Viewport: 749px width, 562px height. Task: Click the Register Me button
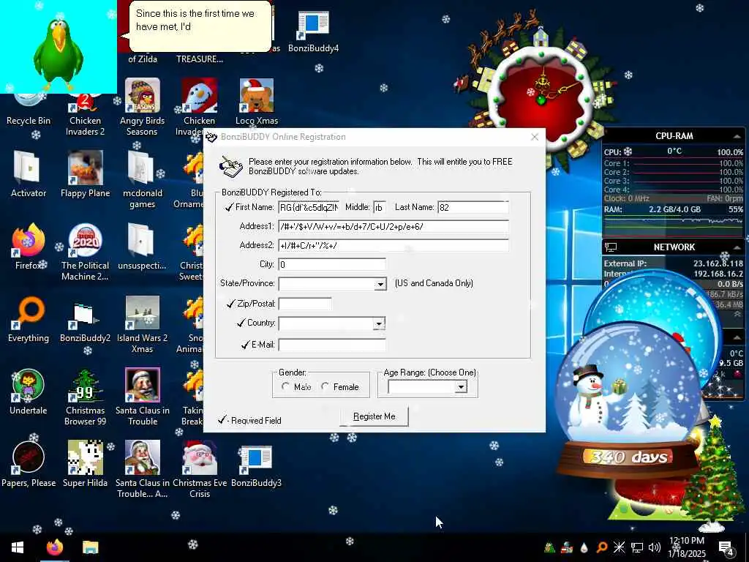click(x=374, y=416)
